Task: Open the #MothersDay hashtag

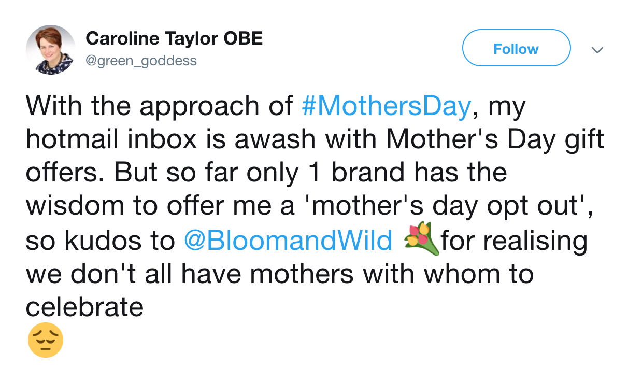Action: (386, 106)
